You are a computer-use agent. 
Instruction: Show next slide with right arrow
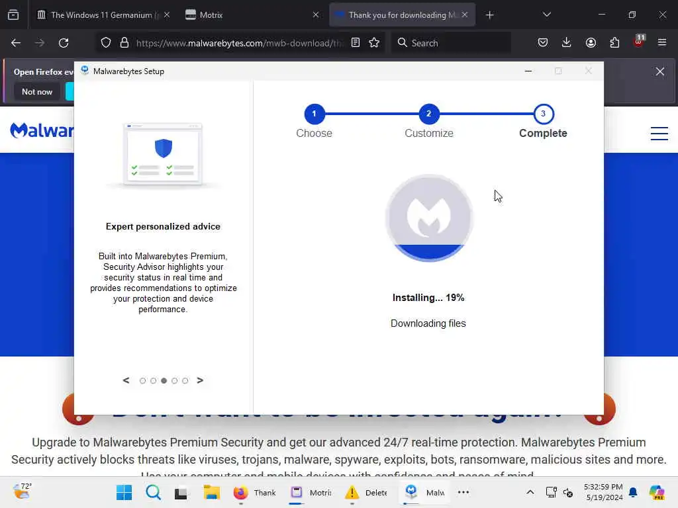tap(200, 380)
